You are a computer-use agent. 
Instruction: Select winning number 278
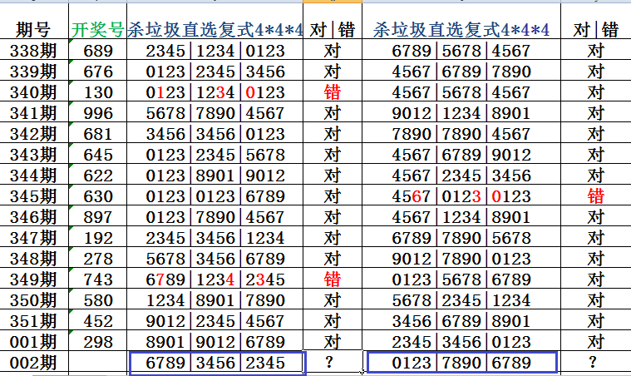tap(98, 258)
